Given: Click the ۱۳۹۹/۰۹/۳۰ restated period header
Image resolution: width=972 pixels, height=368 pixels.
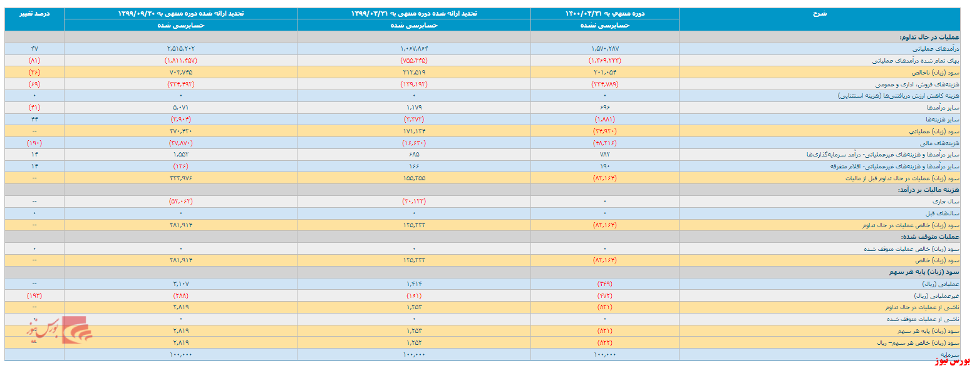Looking at the screenshot, I should [x=180, y=13].
